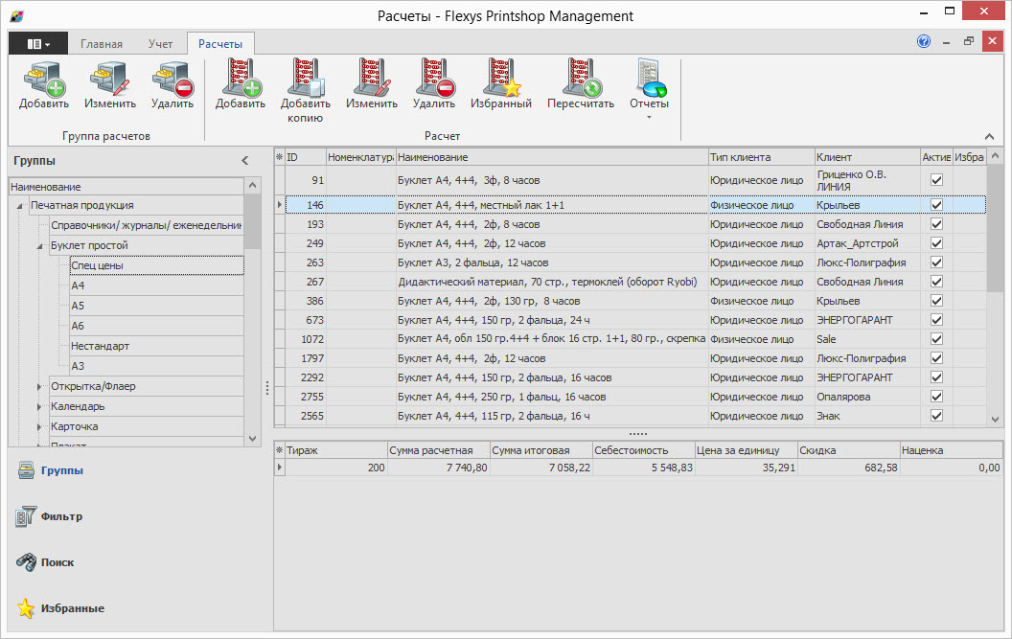Select the Нестандарт group in the tree
The width and height of the screenshot is (1012, 639).
(157, 345)
